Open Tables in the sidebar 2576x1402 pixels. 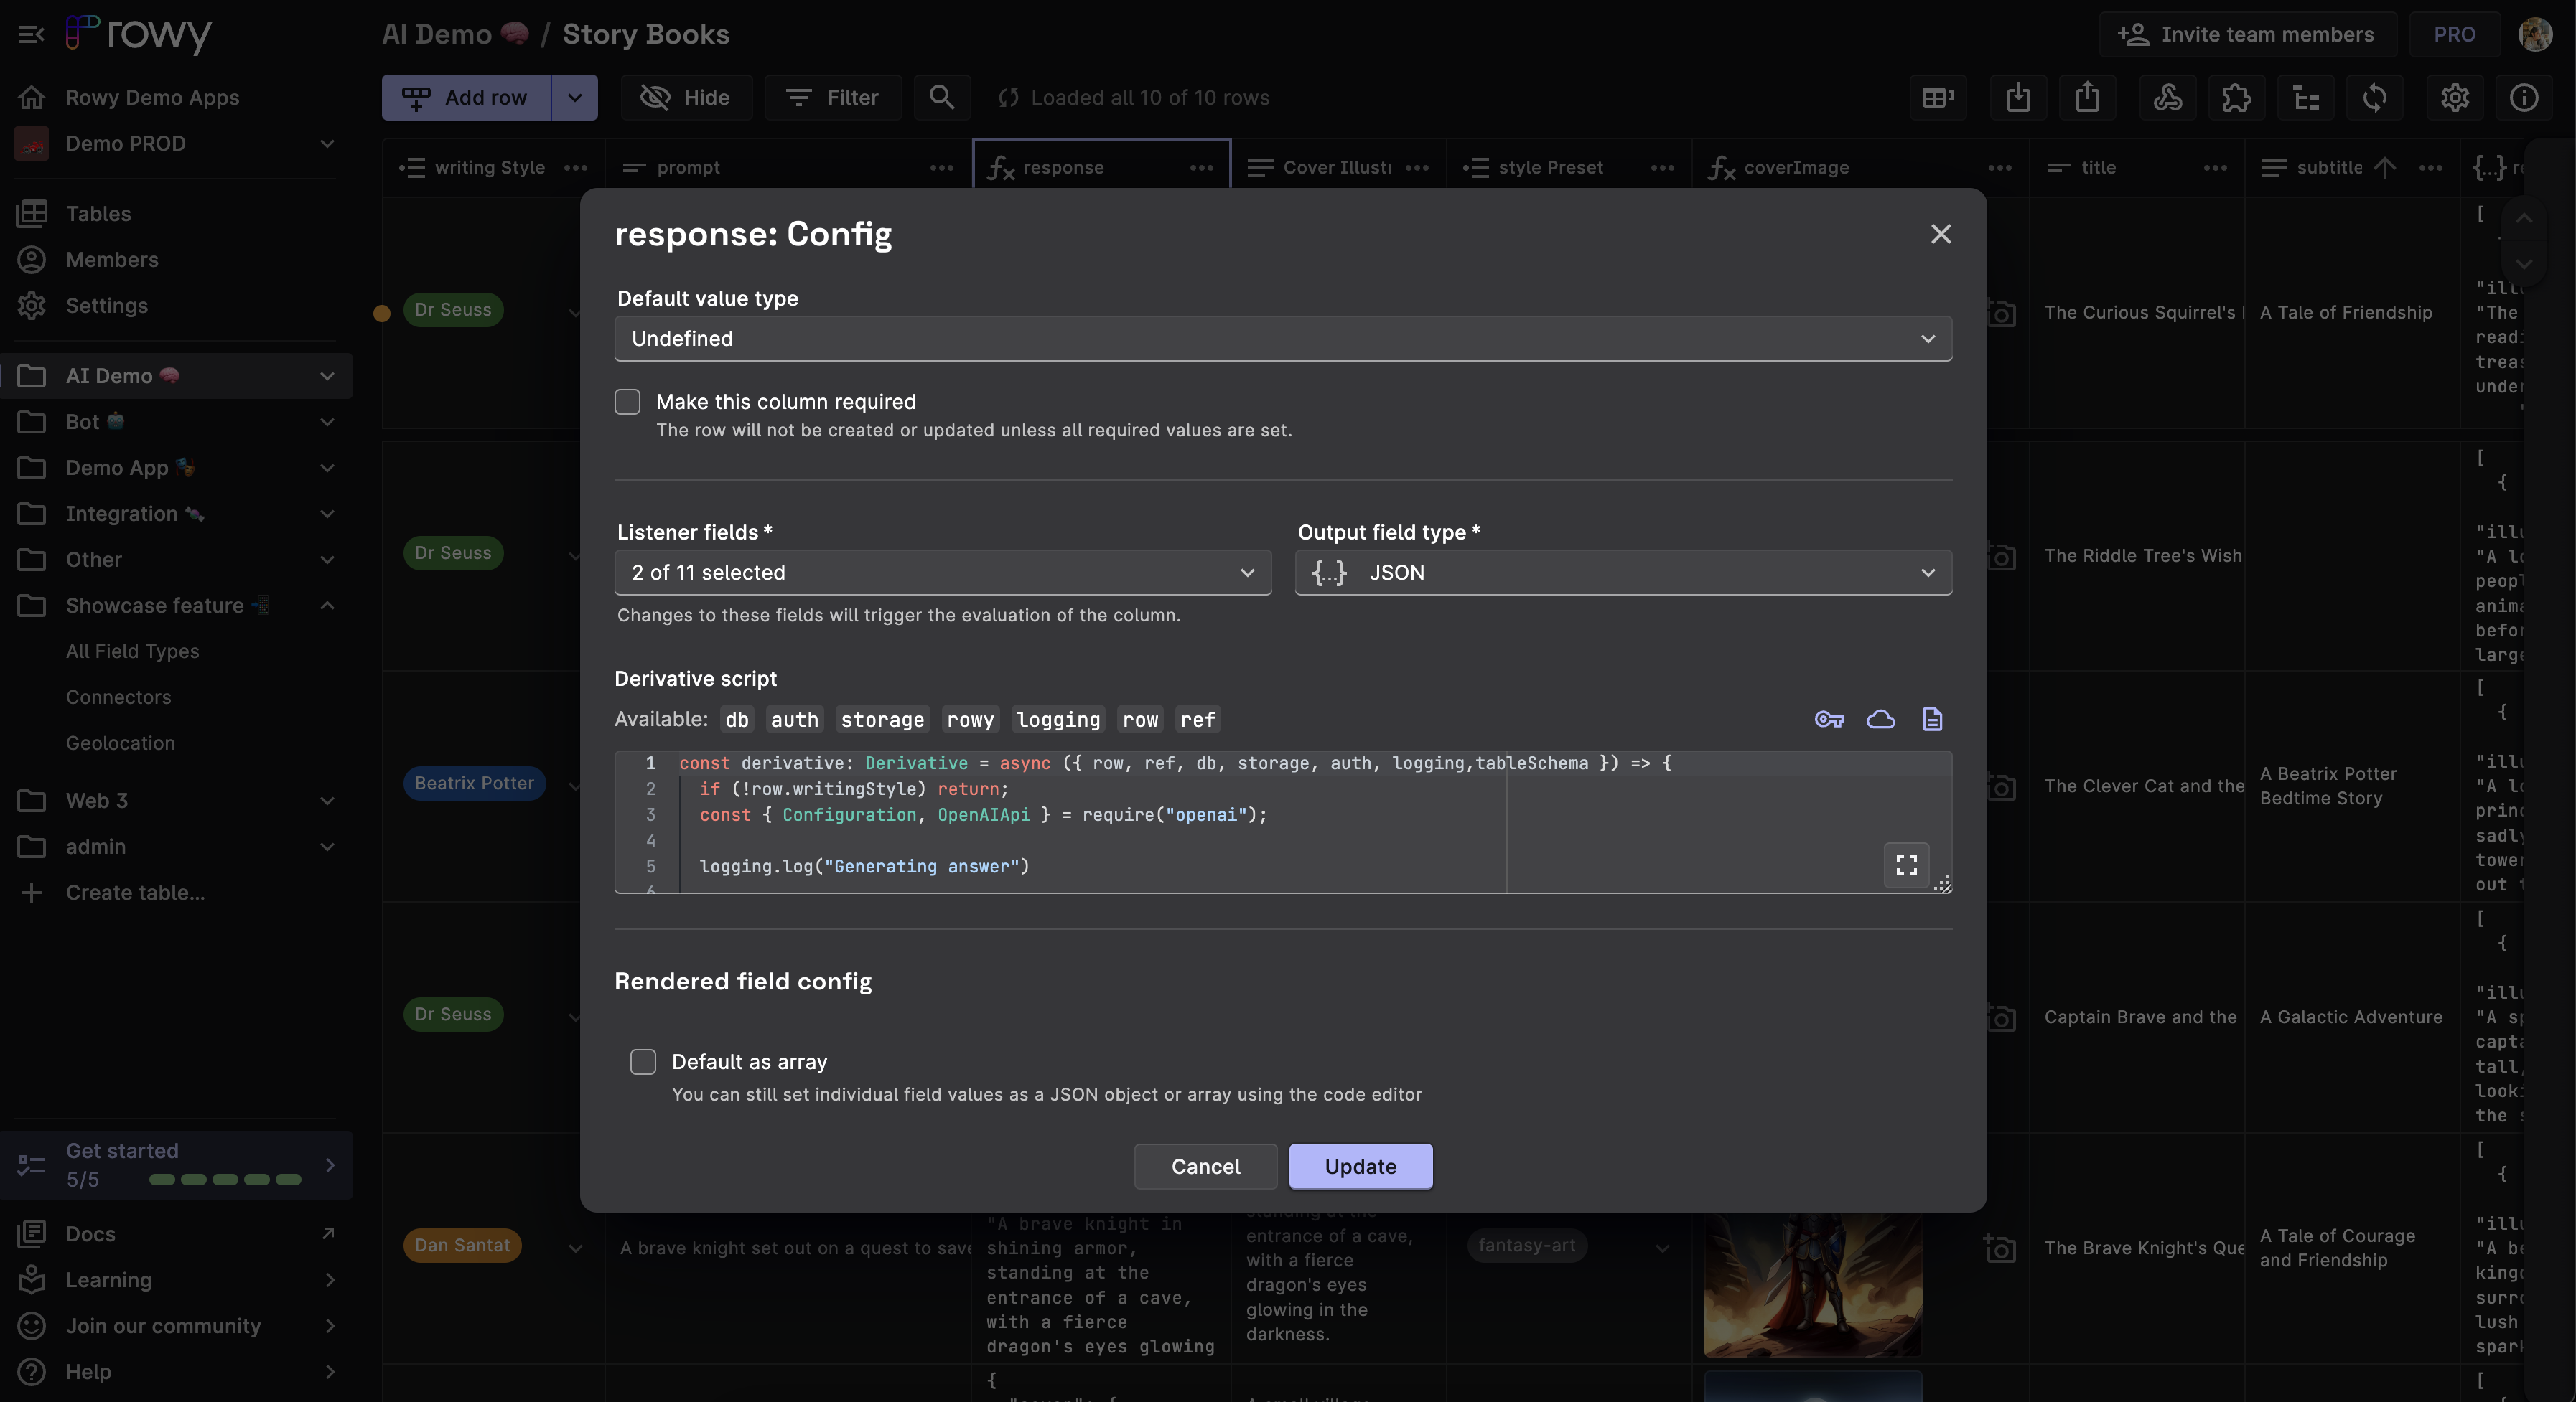click(98, 214)
